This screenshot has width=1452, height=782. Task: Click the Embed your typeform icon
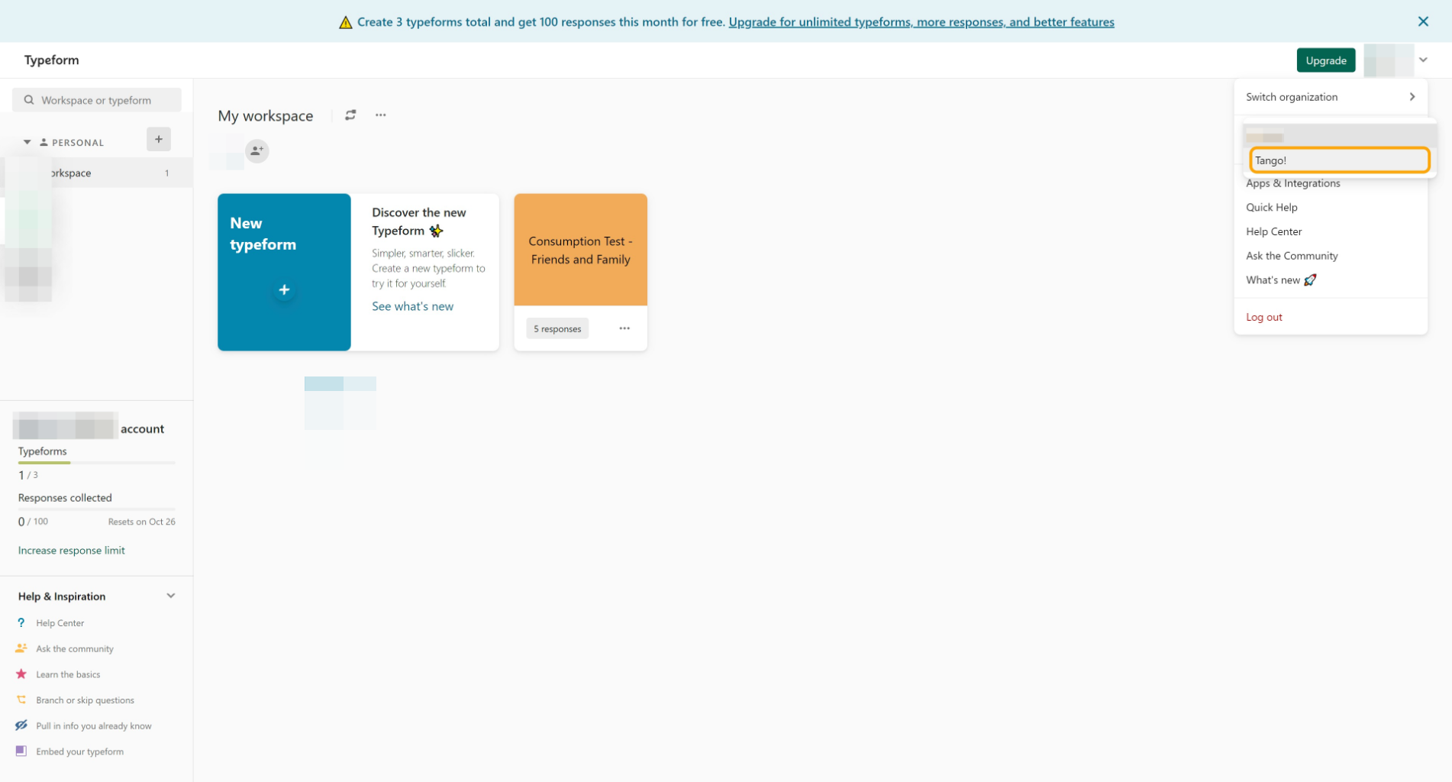click(x=21, y=751)
